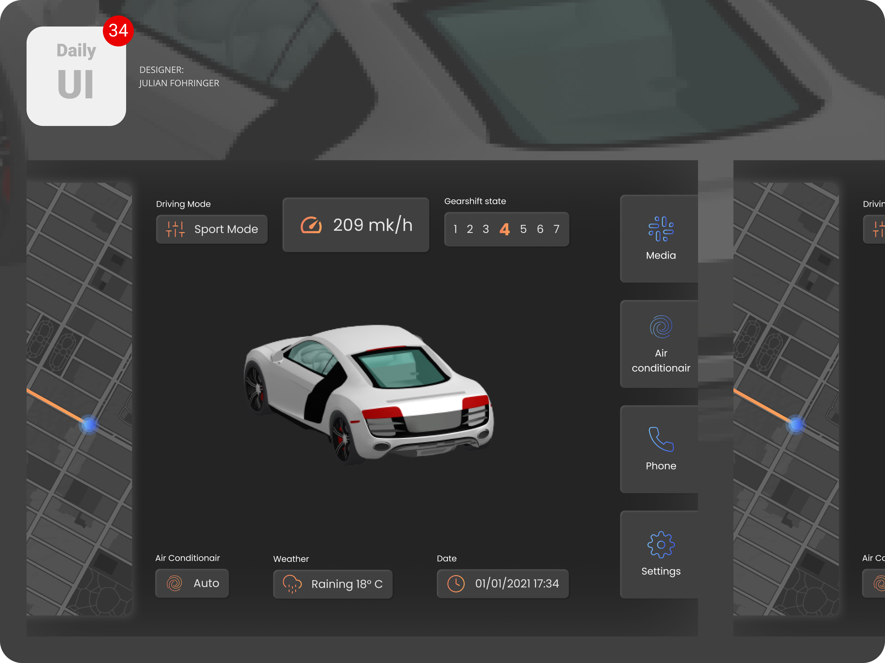Click the orange speedometer icon

311,225
